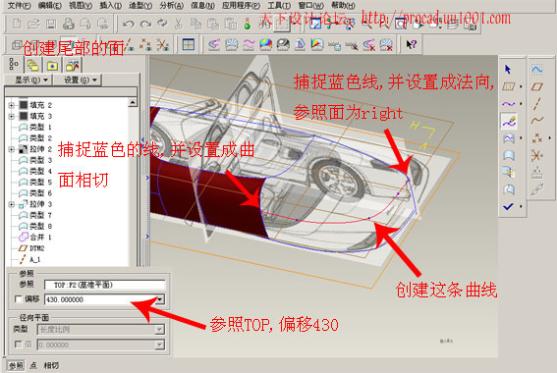The width and height of the screenshot is (557, 373).
Task: Switch to the model tree tab icon
Action: point(14,64)
